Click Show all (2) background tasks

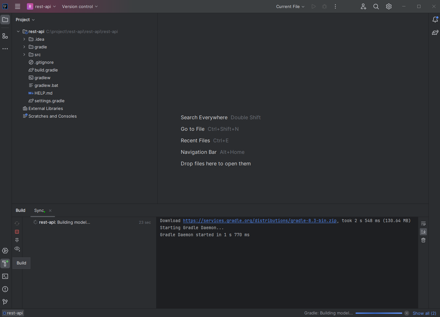tap(424, 313)
